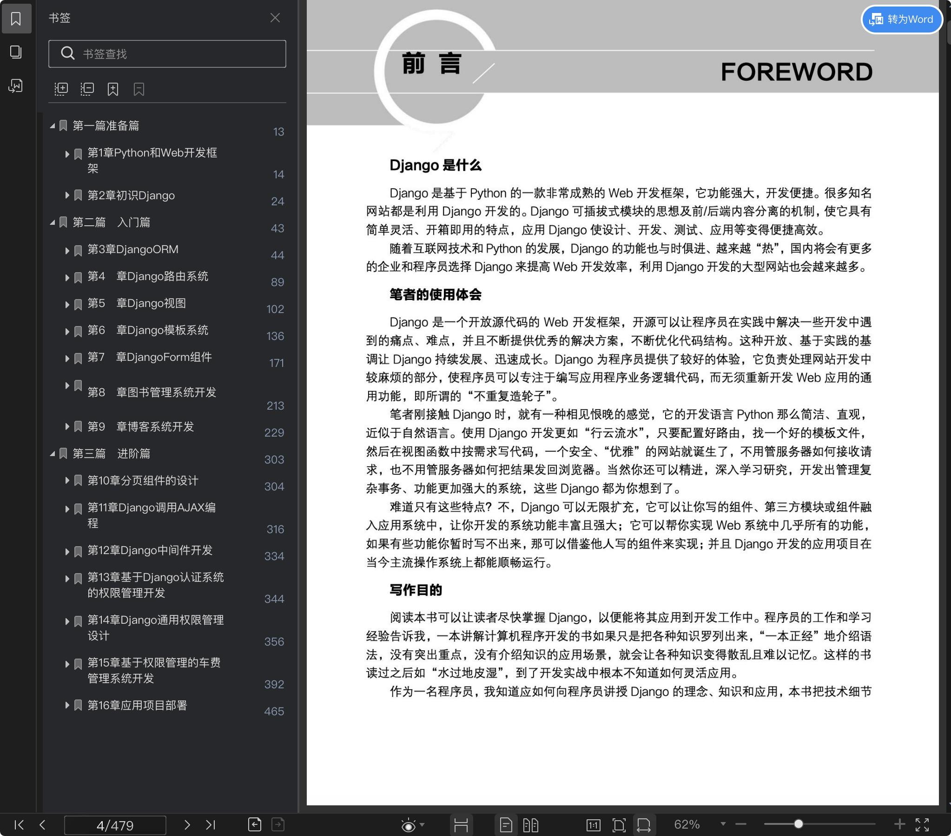
Task: Click page number 465 in bookmarks
Action: (x=274, y=712)
